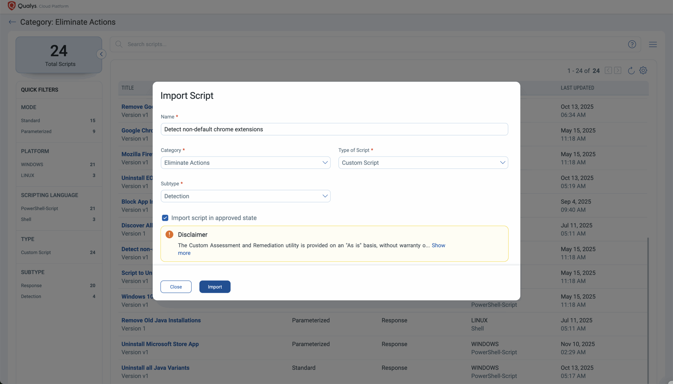Click the Close button in dialog

176,287
